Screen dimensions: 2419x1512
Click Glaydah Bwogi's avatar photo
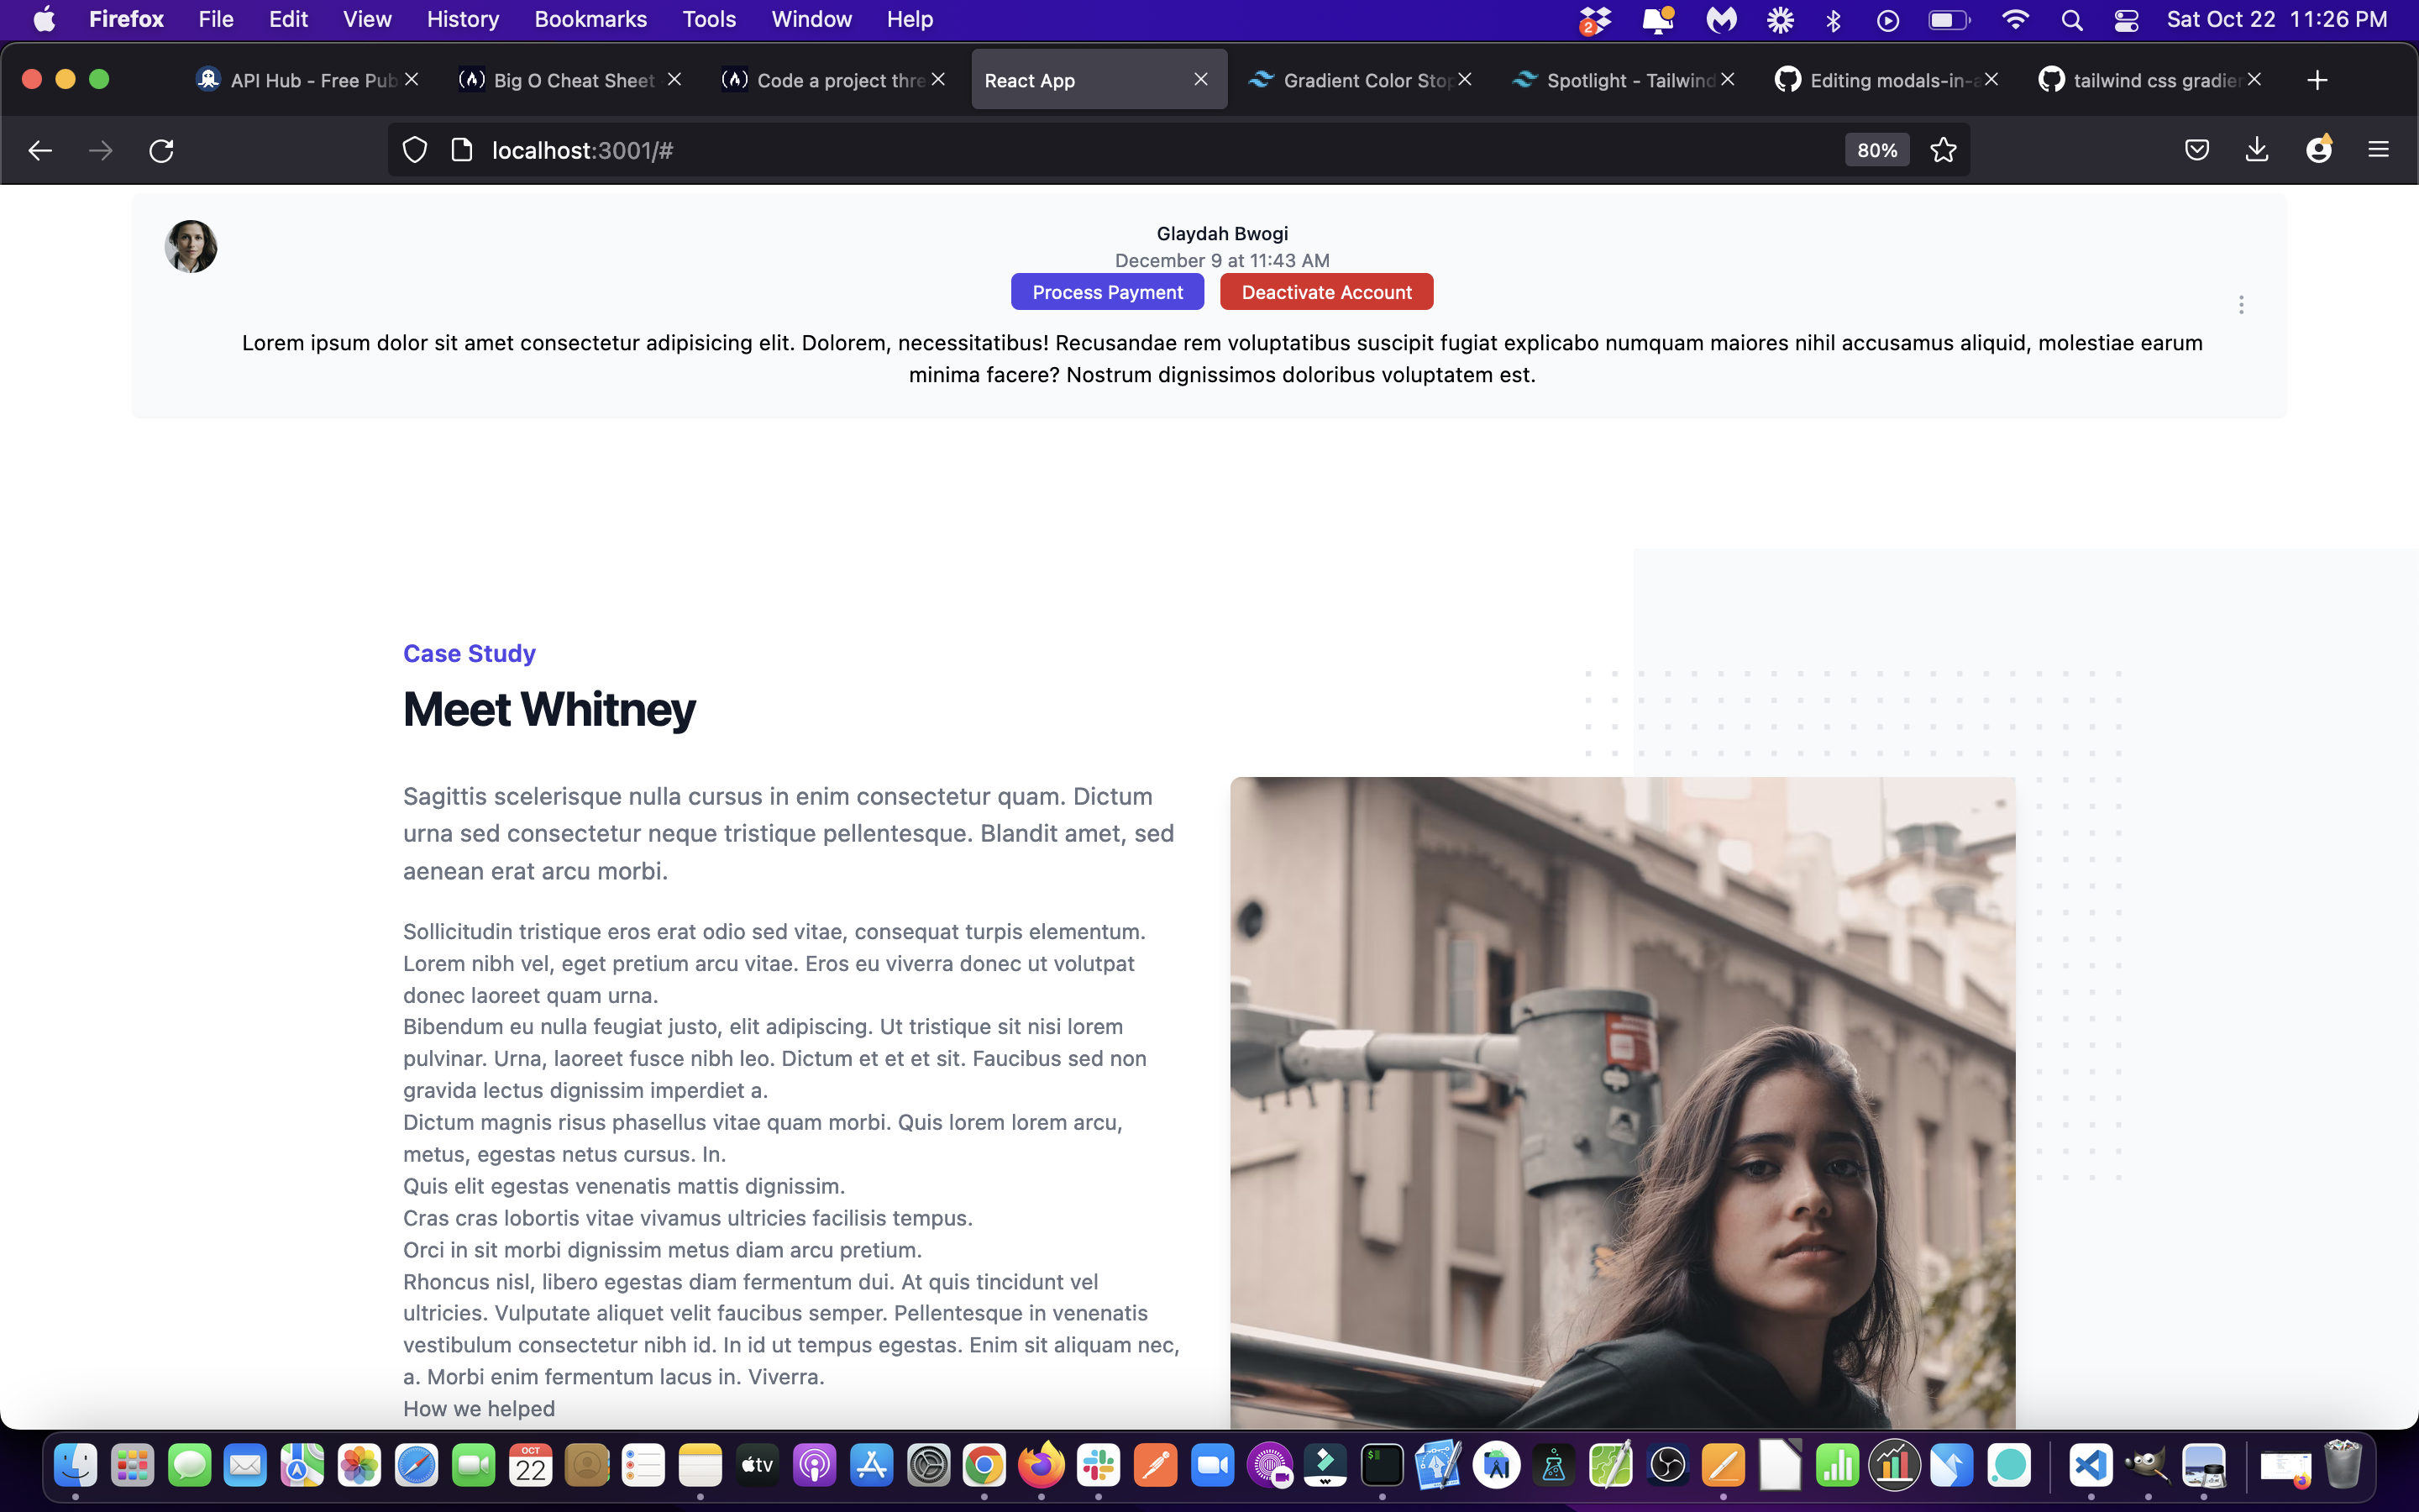tap(191, 246)
